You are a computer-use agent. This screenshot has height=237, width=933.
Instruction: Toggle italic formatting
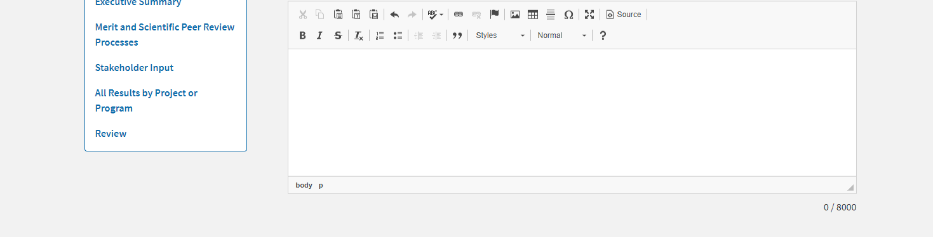(x=320, y=35)
